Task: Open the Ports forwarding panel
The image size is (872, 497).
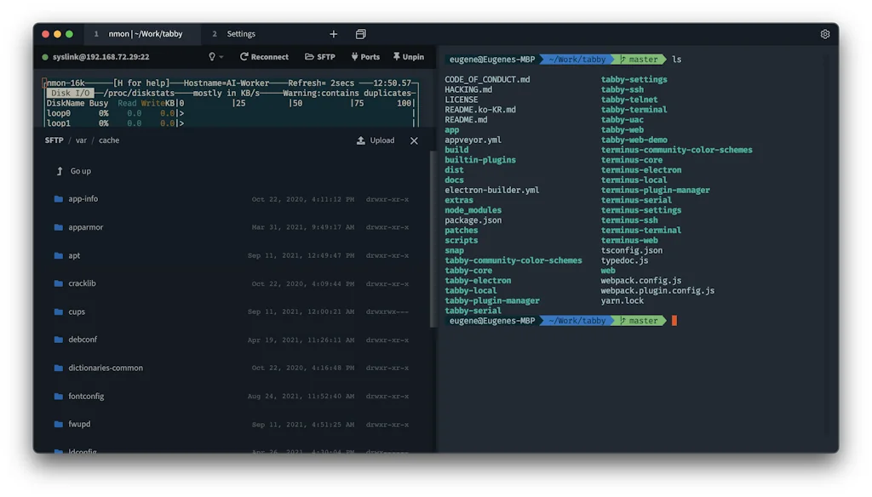Action: (365, 56)
